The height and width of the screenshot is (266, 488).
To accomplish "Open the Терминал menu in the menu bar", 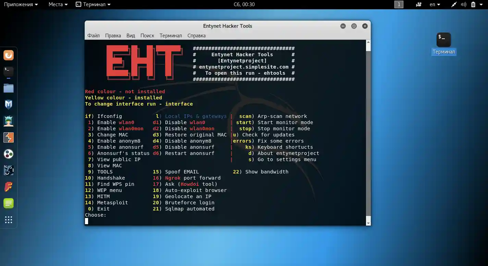I will point(171,35).
